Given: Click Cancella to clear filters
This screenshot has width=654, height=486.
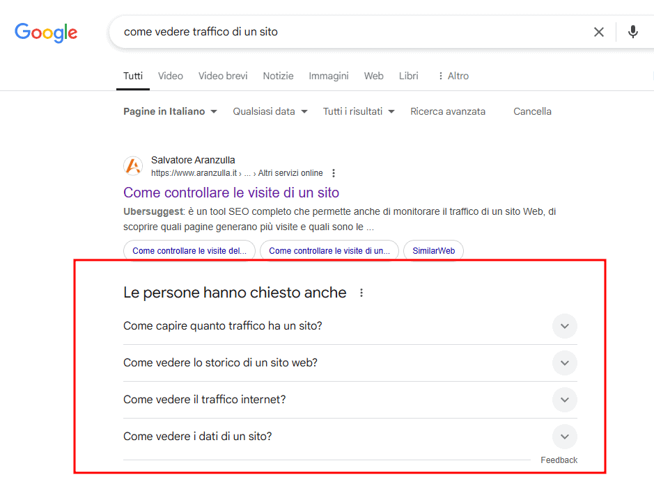Looking at the screenshot, I should [x=532, y=111].
